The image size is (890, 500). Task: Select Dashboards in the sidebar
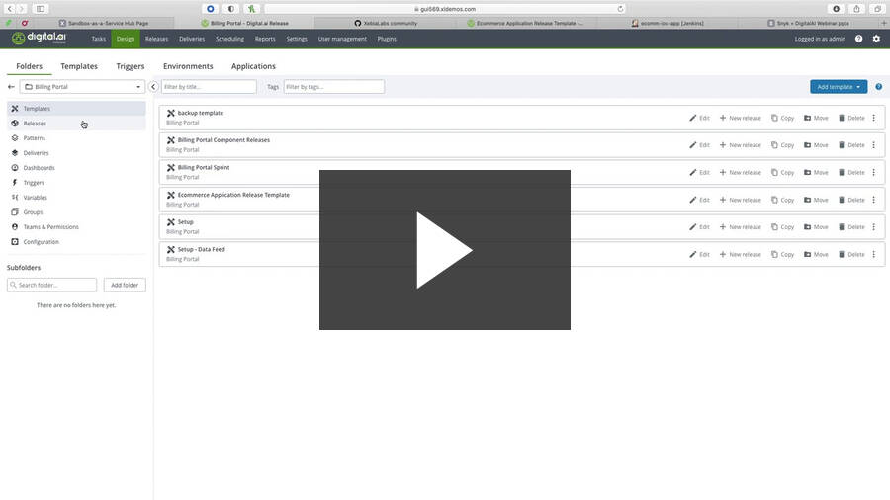76,168
